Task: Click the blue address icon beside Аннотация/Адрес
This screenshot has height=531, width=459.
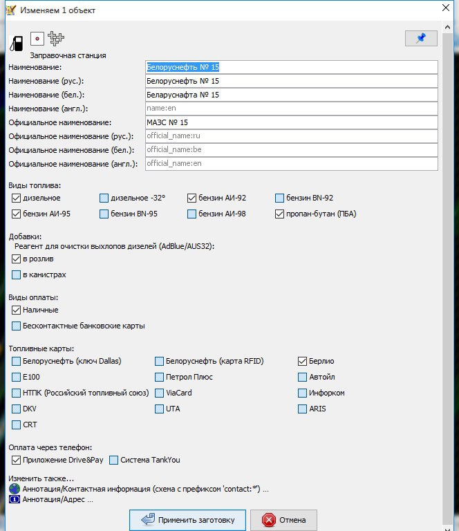Action: (x=15, y=499)
